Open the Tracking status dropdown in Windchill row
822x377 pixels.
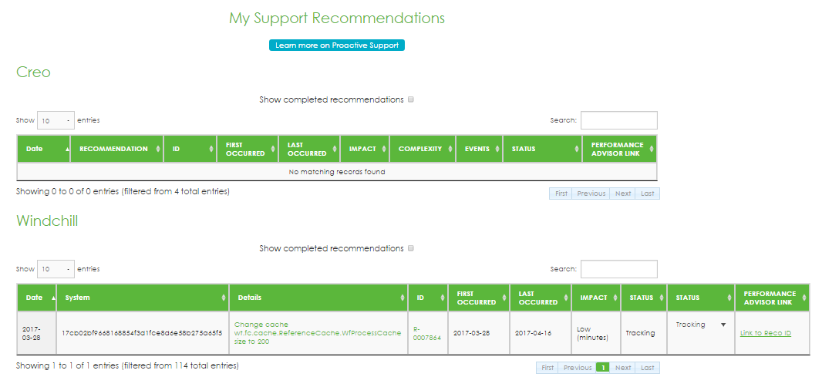pyautogui.click(x=700, y=325)
